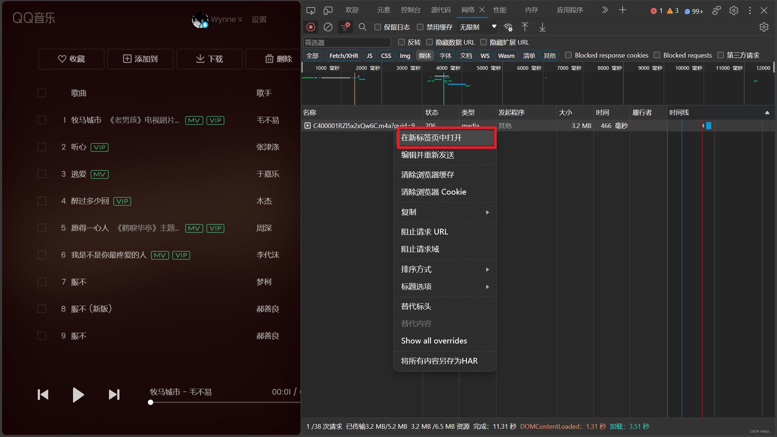Click the song progress slider handle

[x=151, y=402]
